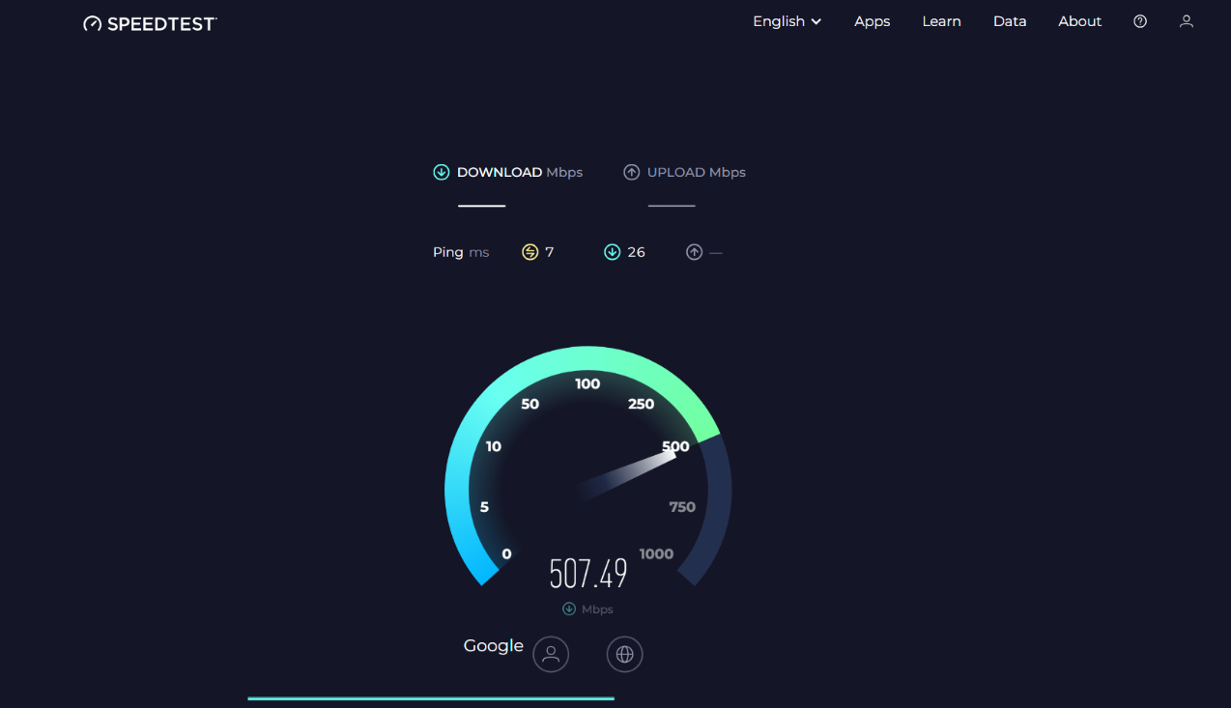The height and width of the screenshot is (708, 1231).
Task: Click the teal test progress bar
Action: tap(431, 698)
